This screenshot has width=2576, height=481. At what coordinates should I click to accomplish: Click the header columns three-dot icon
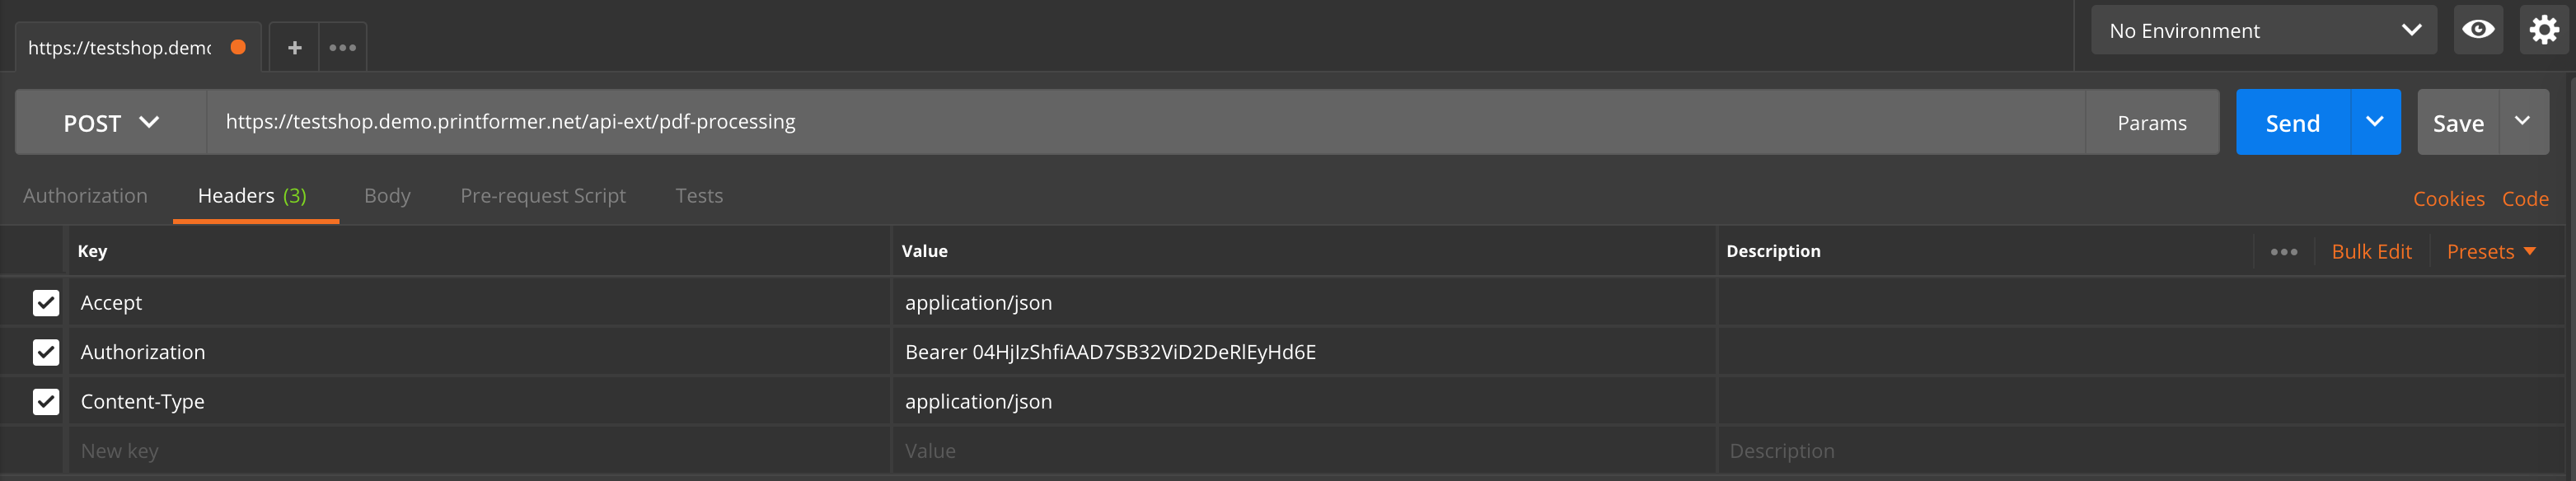tap(2283, 252)
